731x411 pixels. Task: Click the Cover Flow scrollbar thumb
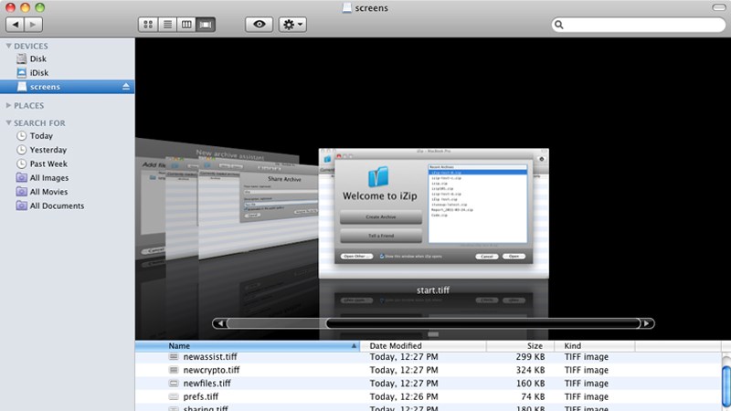[x=480, y=322]
